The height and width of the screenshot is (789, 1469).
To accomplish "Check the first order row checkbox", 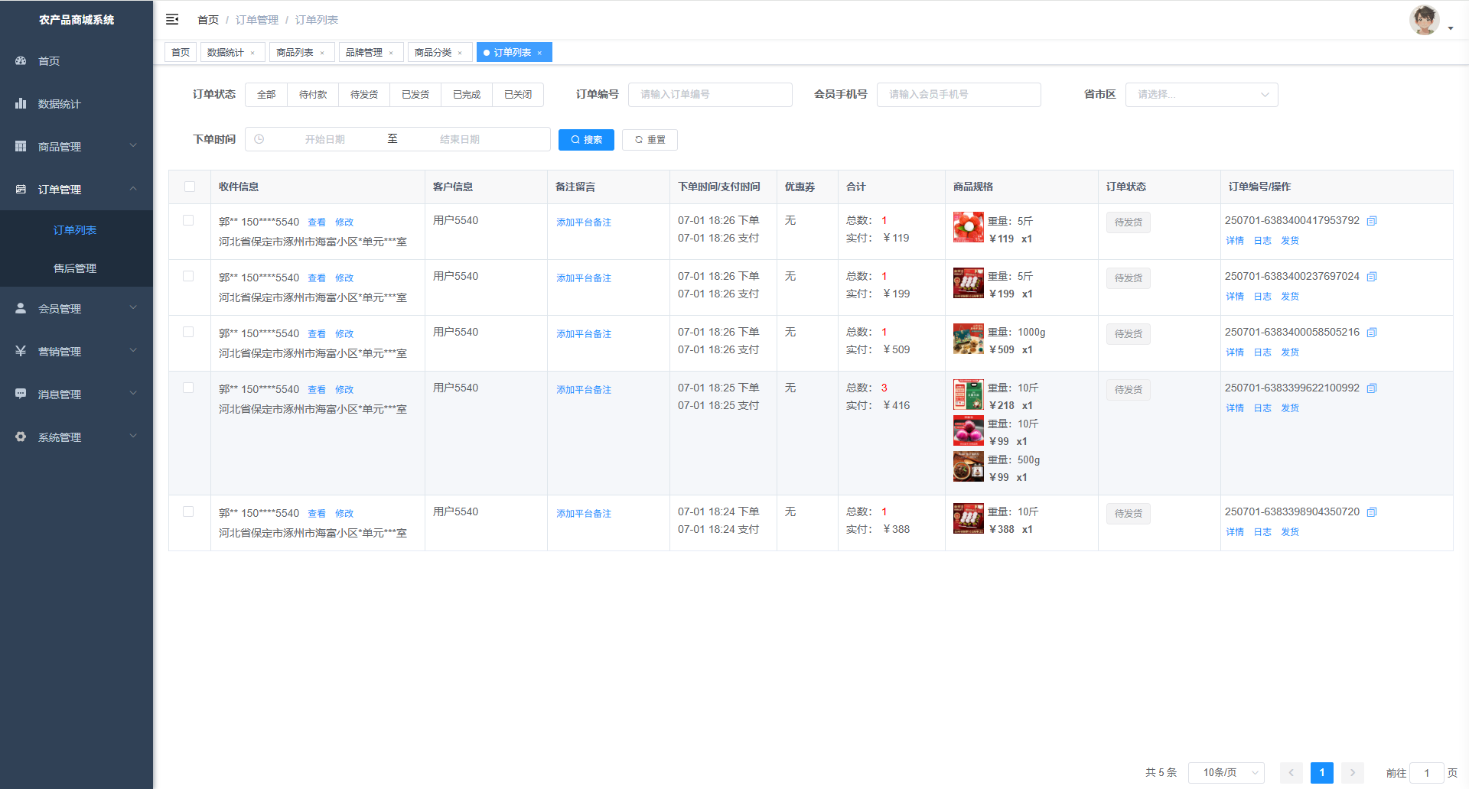I will [188, 220].
